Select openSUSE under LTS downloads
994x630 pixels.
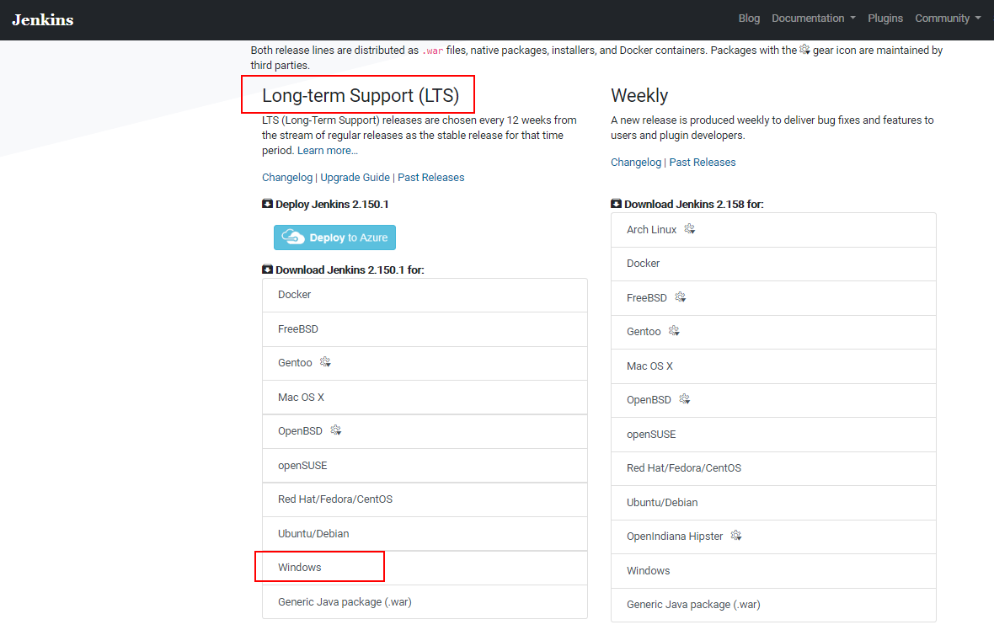425,465
